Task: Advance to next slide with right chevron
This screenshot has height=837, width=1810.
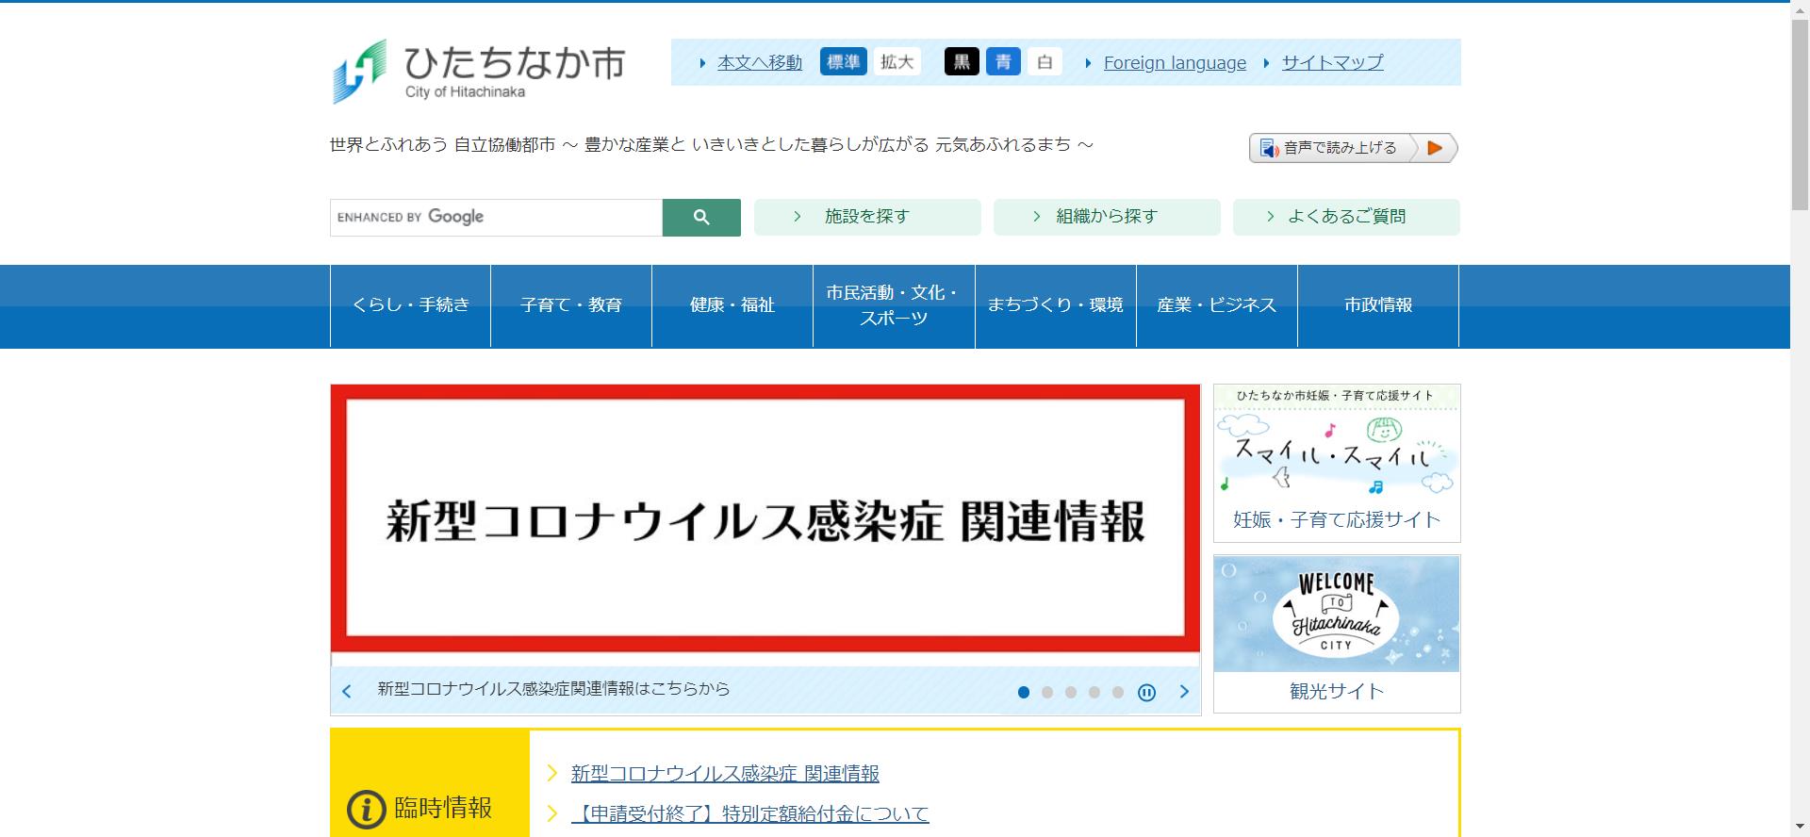Action: tap(1184, 692)
